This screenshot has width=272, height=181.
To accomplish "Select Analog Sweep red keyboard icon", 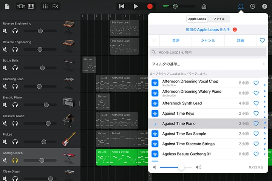I will (69, 158).
